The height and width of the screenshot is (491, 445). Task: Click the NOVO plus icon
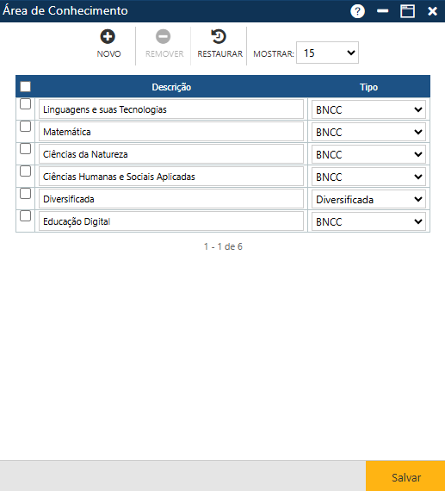tap(108, 37)
